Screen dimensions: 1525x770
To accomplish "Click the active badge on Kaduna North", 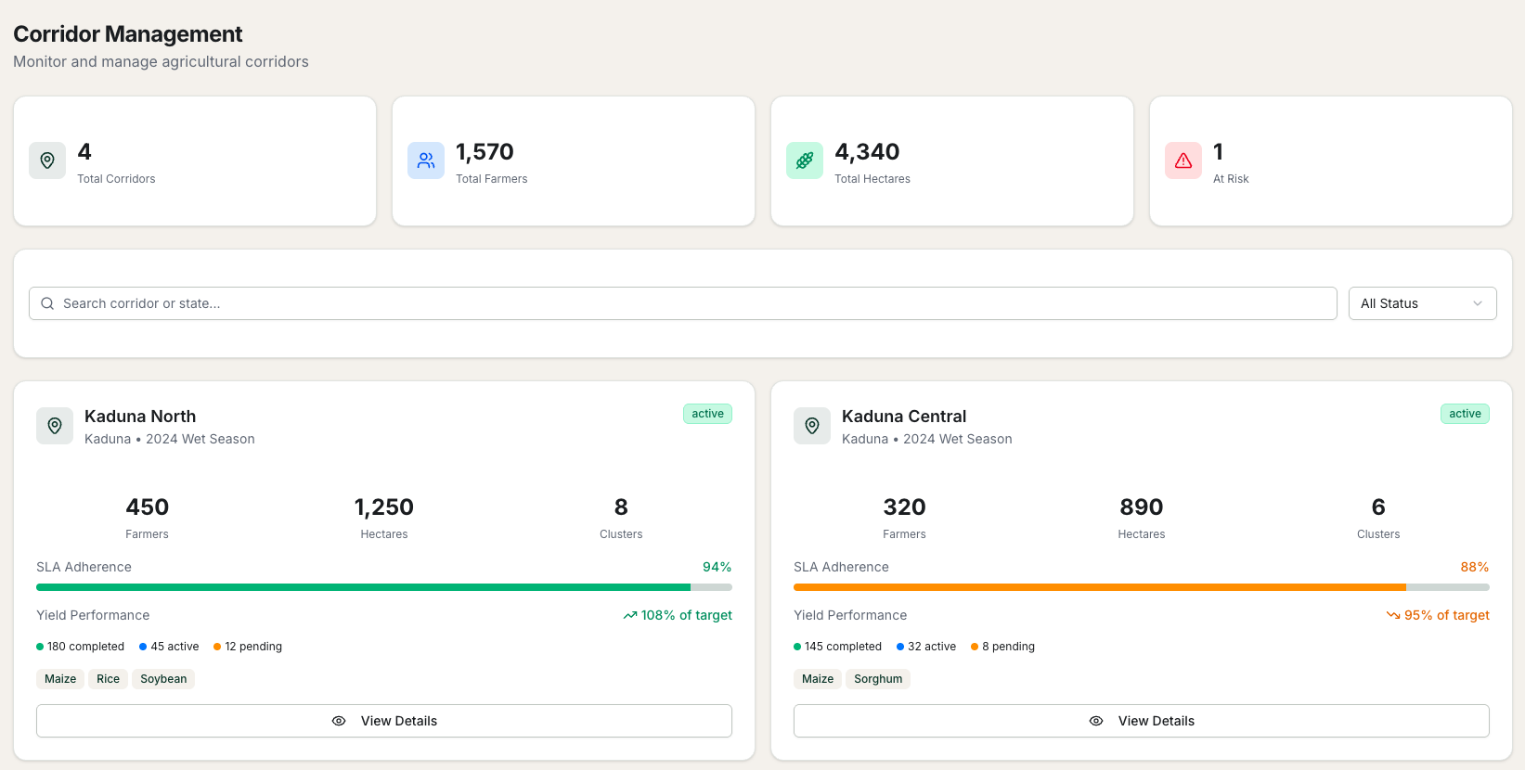I will click(x=707, y=414).
